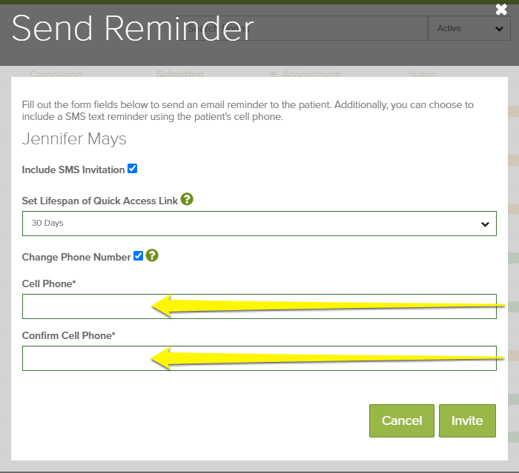Viewport: 519px width, 473px height.
Task: Uncheck Include SMS Invitation checkbox
Action: coord(132,169)
